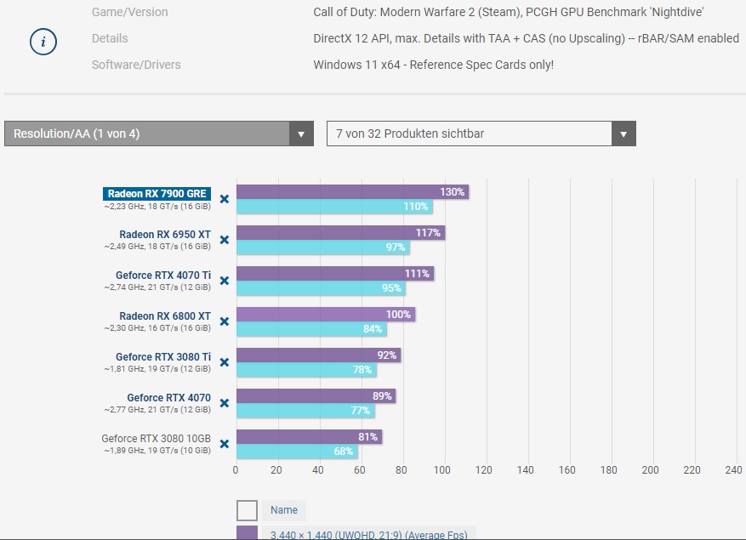Remove Radeon RX 6800 XT with X icon
Viewport: 746px width, 540px height.
point(225,321)
